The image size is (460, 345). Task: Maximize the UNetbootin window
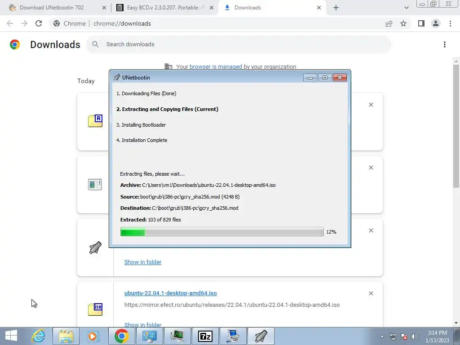325,77
